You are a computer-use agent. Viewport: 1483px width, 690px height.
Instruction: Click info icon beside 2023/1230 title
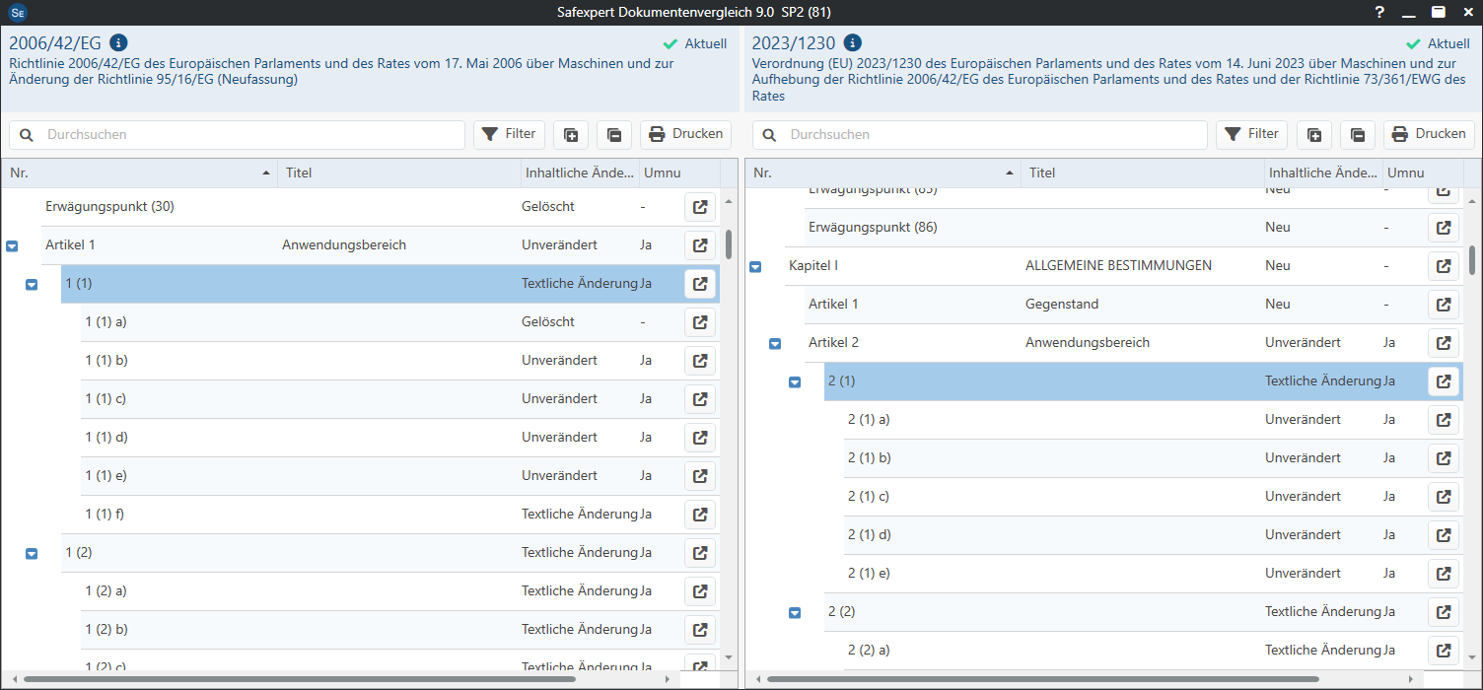pos(853,43)
